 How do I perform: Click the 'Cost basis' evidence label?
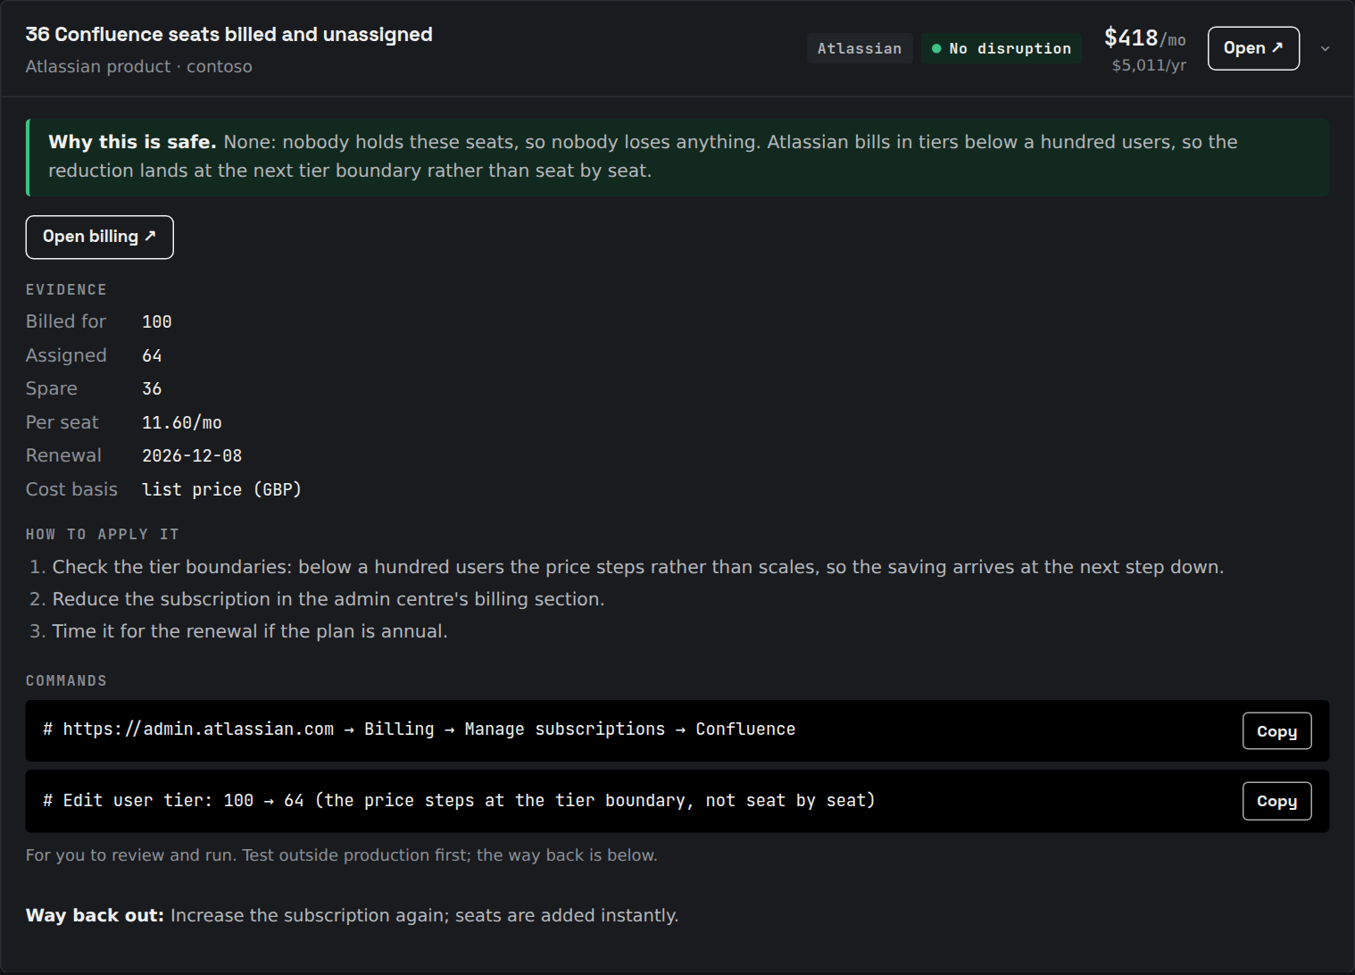[x=71, y=490]
